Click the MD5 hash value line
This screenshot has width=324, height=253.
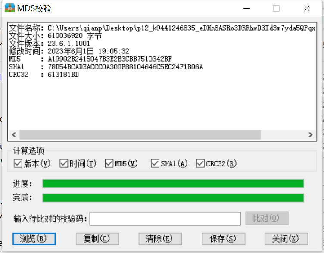tap(90, 59)
